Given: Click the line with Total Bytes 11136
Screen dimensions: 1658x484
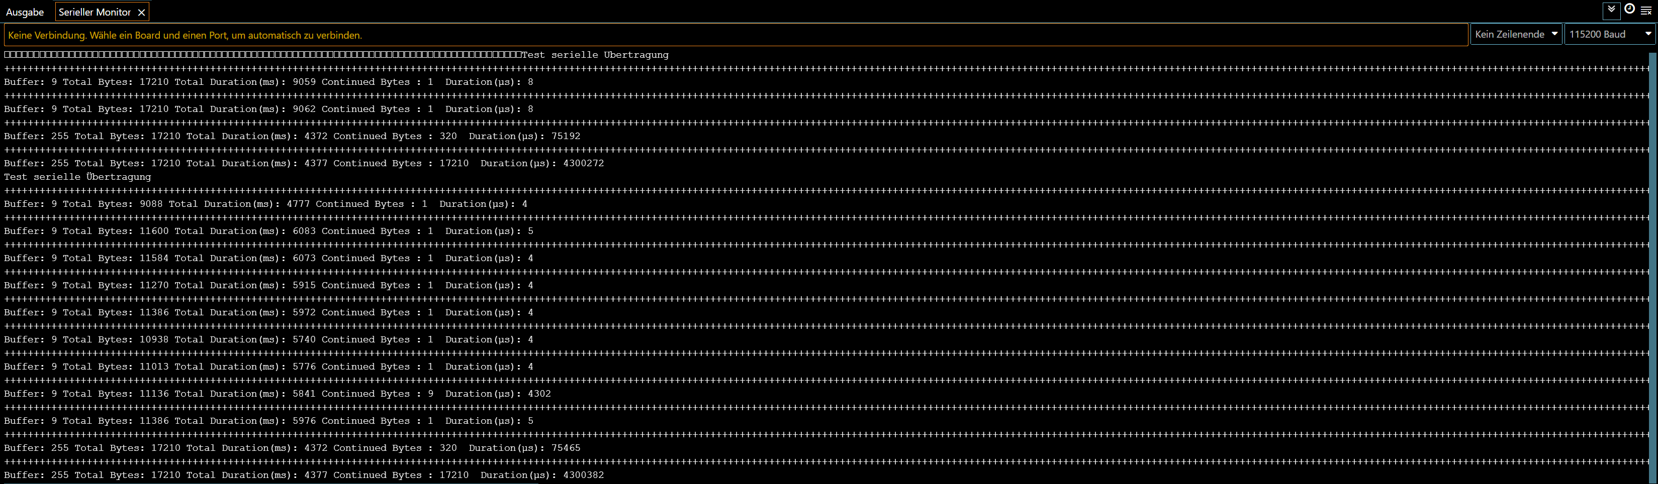Looking at the screenshot, I should pyautogui.click(x=277, y=393).
